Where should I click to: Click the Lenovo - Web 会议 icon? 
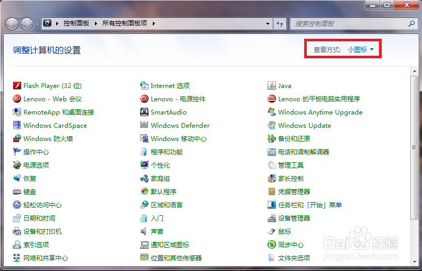point(17,99)
